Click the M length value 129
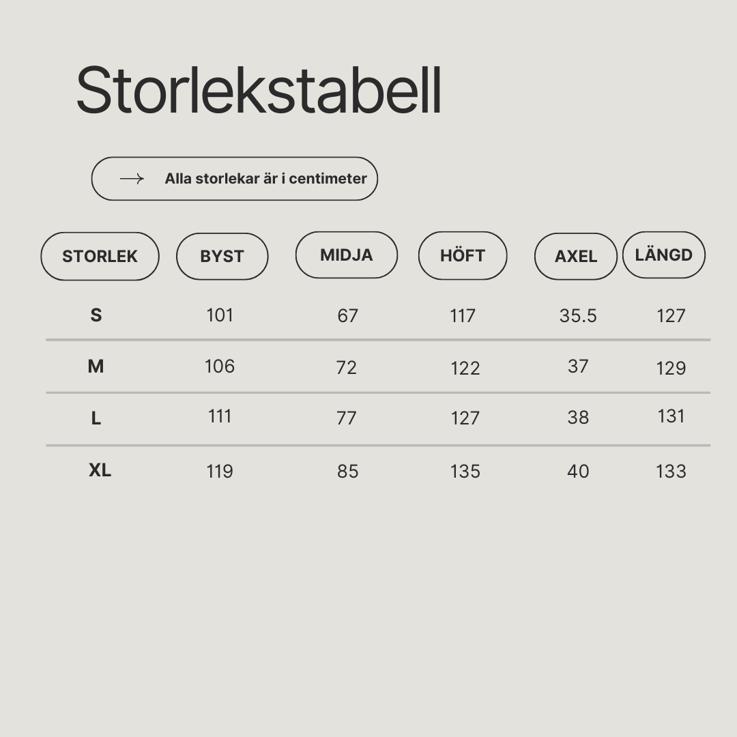 coord(671,368)
